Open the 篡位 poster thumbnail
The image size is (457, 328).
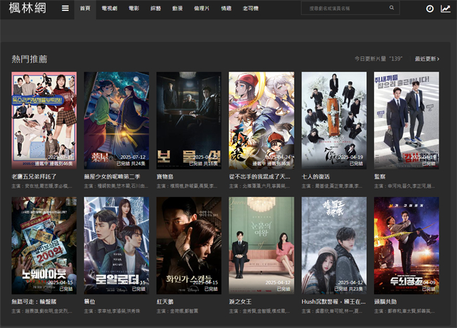point(117,246)
